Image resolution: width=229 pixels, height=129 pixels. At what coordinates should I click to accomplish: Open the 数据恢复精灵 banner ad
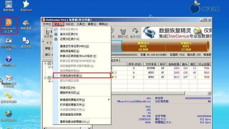[177, 33]
